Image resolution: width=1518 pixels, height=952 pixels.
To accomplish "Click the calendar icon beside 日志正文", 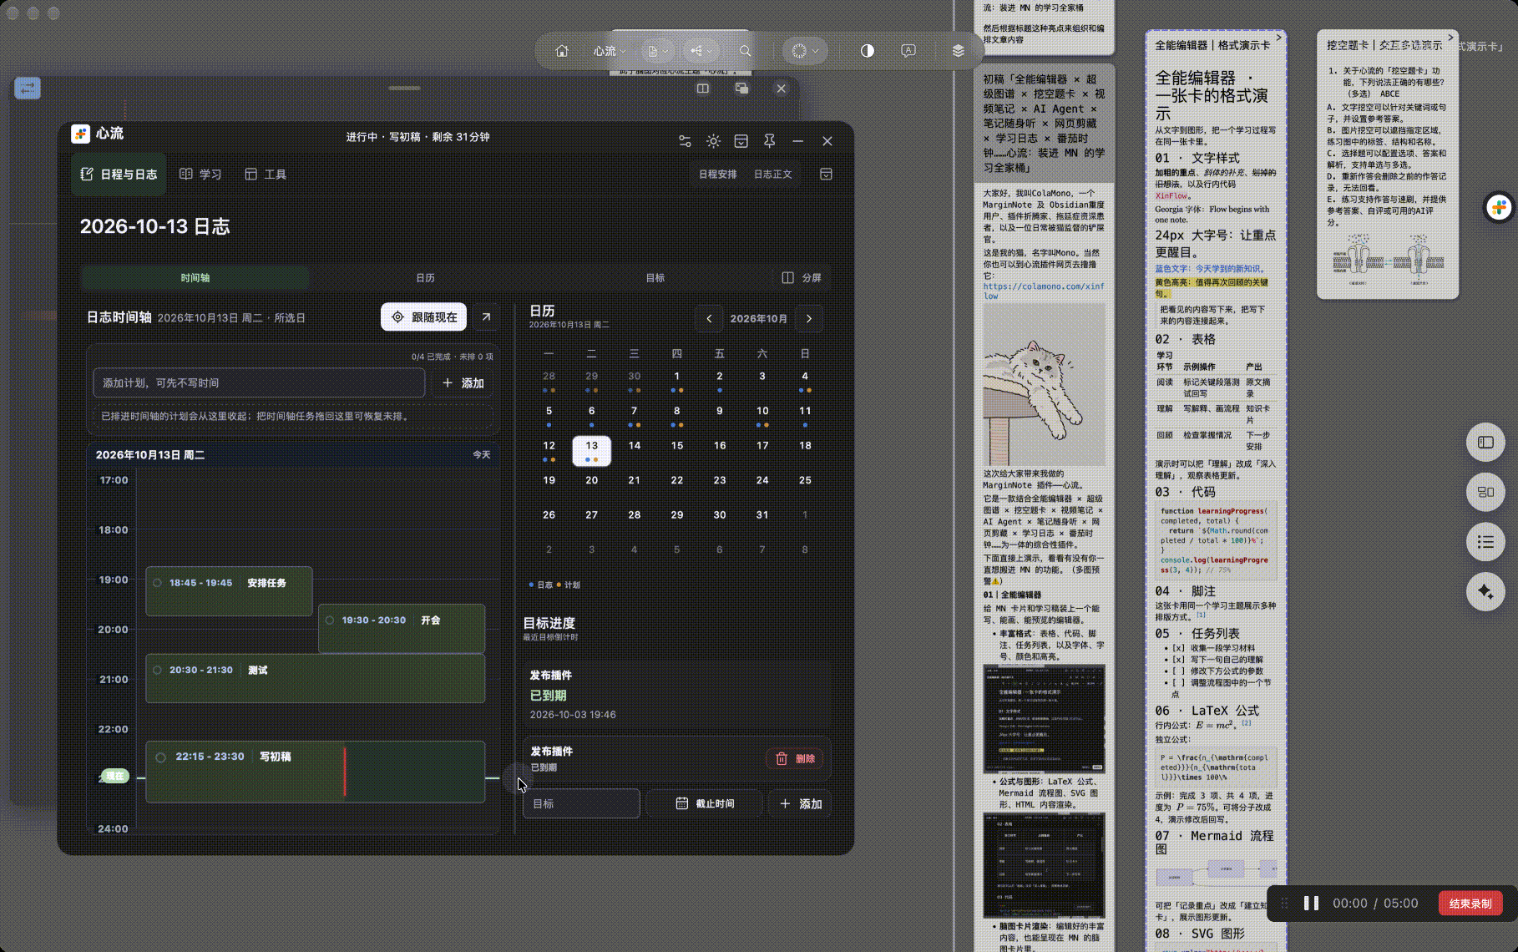I will click(826, 174).
